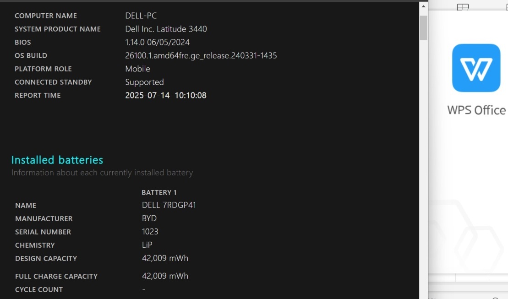Click the scrollbar up arrow
The width and height of the screenshot is (508, 299).
(423, 6)
